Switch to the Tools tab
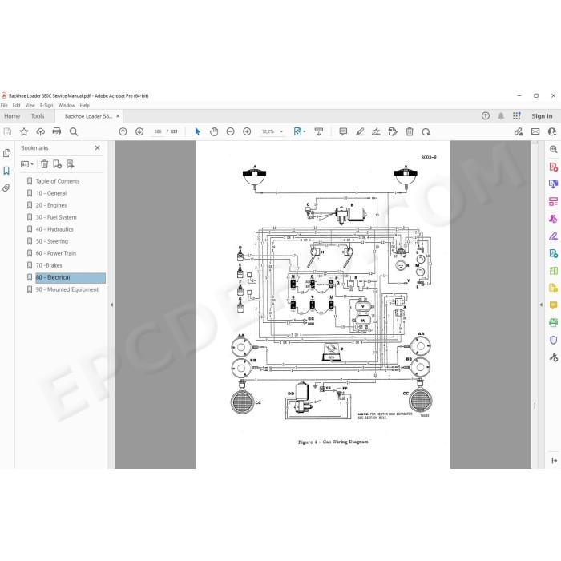This screenshot has width=561, height=561. click(x=38, y=116)
